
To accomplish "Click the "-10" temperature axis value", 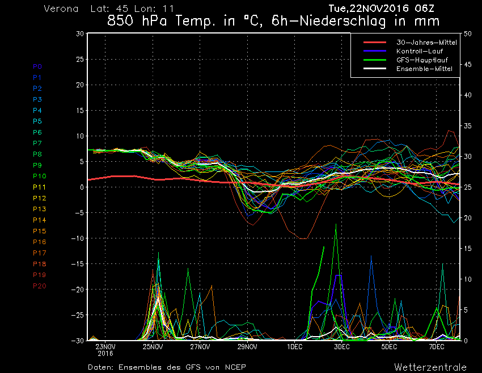I will [77, 238].
